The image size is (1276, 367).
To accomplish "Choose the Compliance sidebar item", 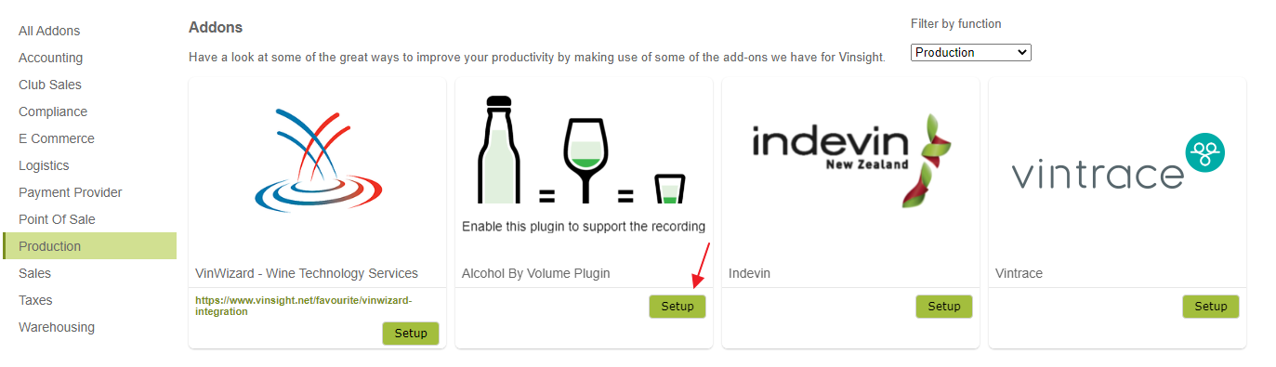I will point(53,111).
